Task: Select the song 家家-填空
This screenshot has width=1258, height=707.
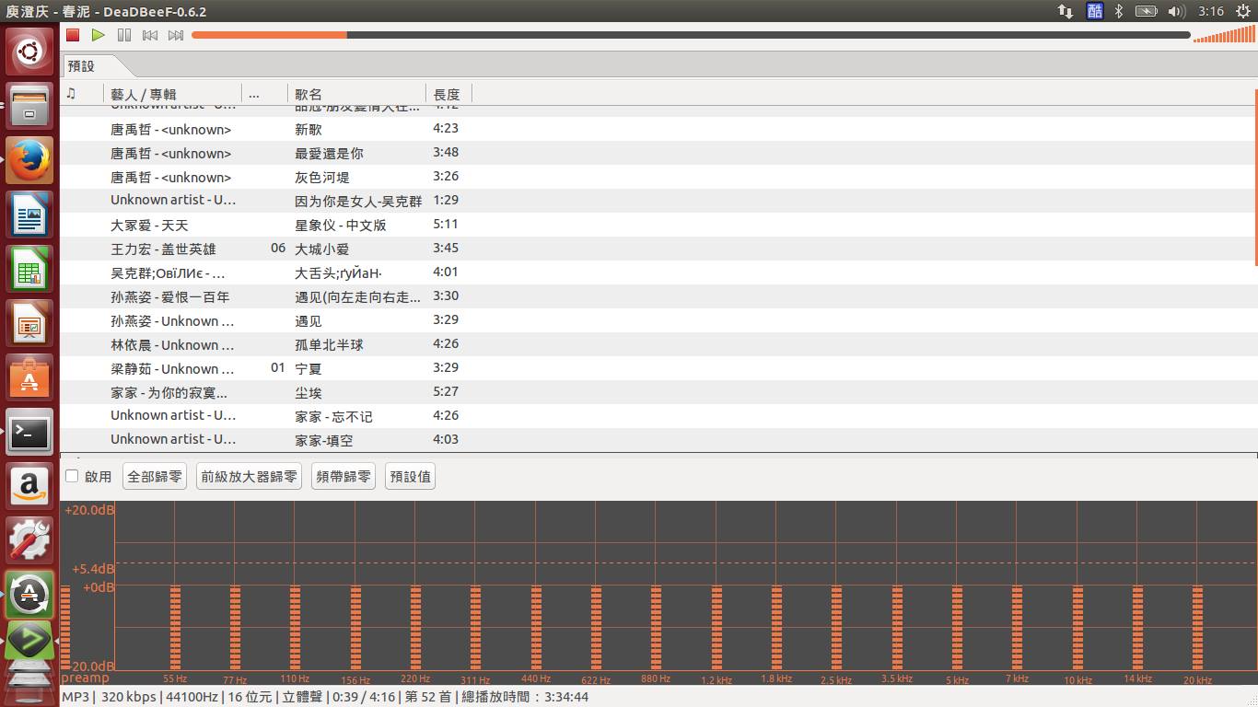Action: (658, 440)
